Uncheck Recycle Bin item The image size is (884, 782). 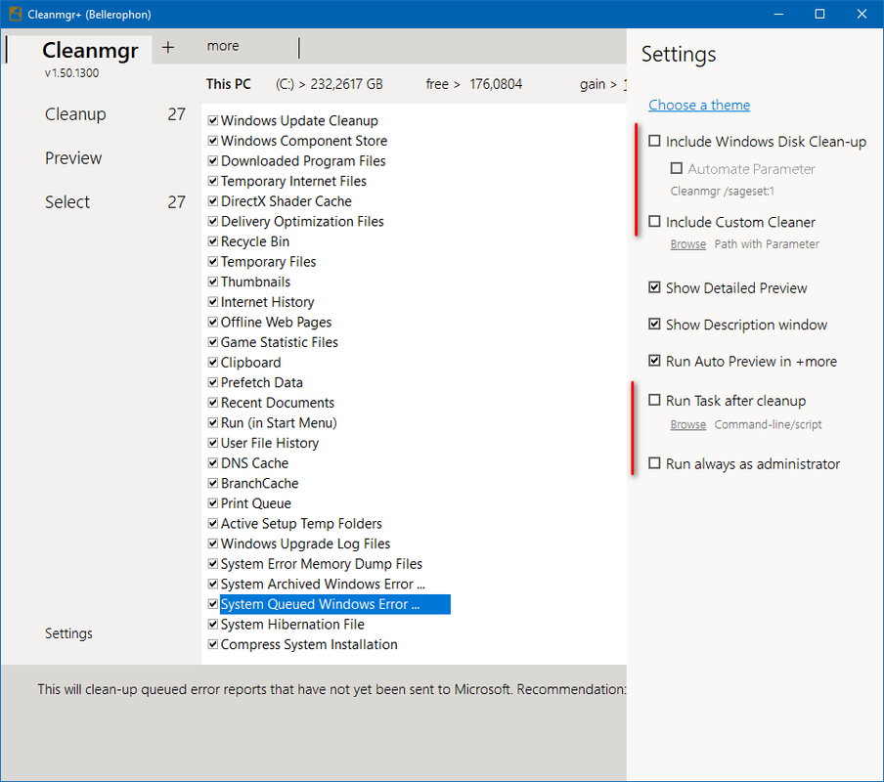212,241
